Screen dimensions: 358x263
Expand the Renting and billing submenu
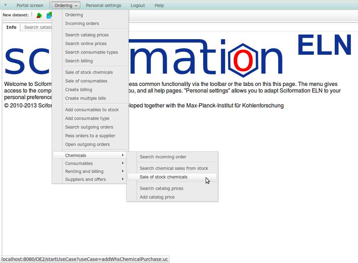pyautogui.click(x=89, y=171)
